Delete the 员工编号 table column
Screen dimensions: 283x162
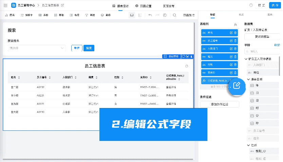click(x=235, y=41)
